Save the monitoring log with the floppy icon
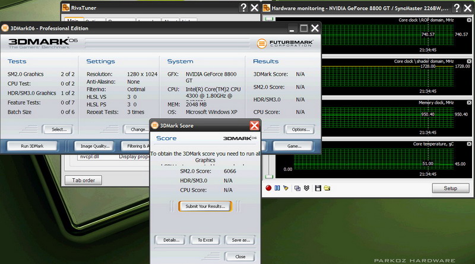The height and width of the screenshot is (264, 475). pyautogui.click(x=318, y=188)
